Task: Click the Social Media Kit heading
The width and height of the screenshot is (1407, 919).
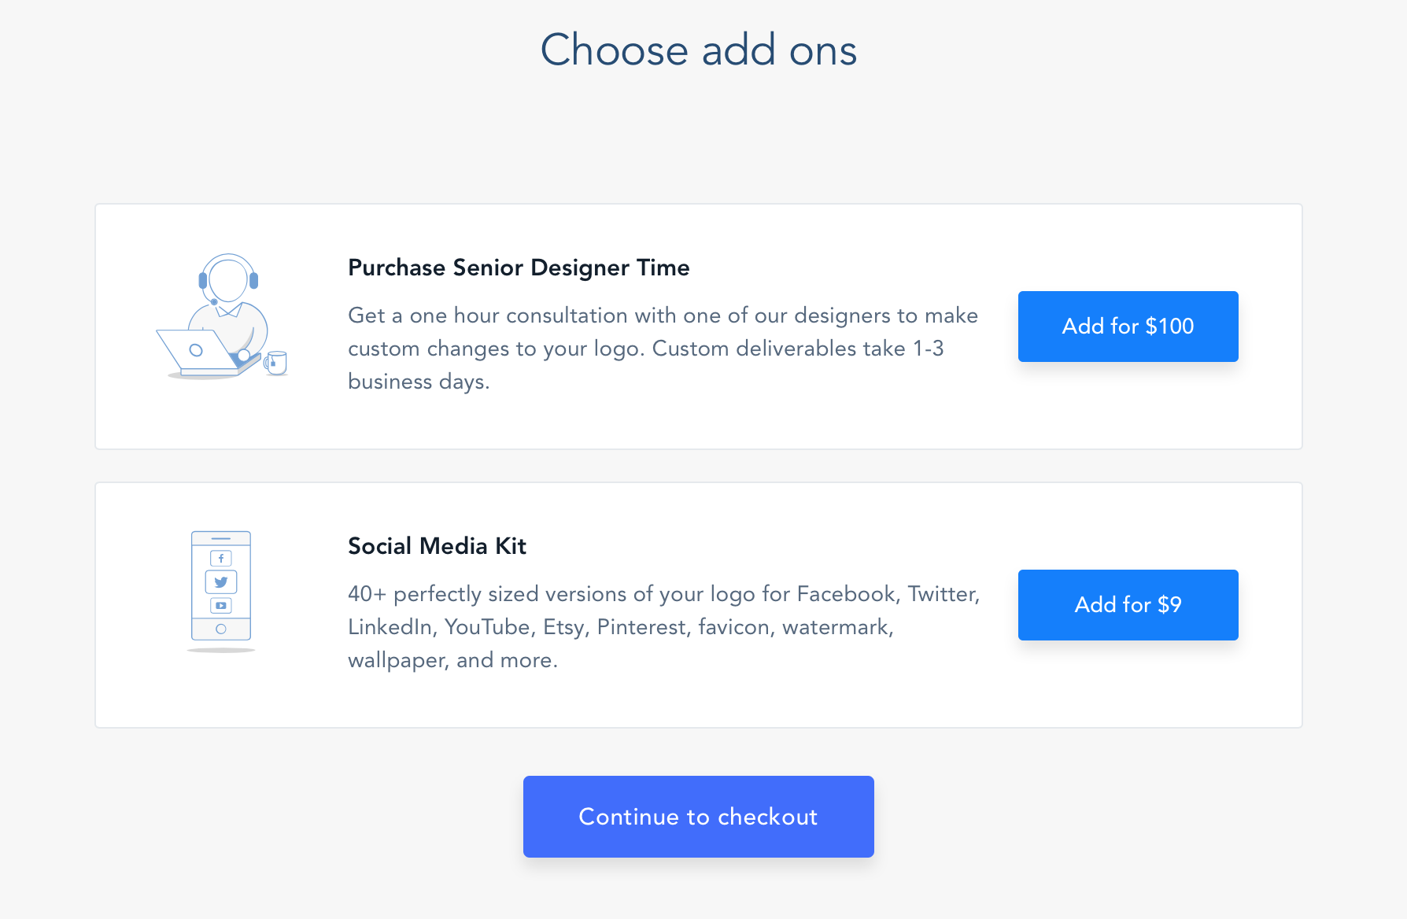Action: point(437,546)
